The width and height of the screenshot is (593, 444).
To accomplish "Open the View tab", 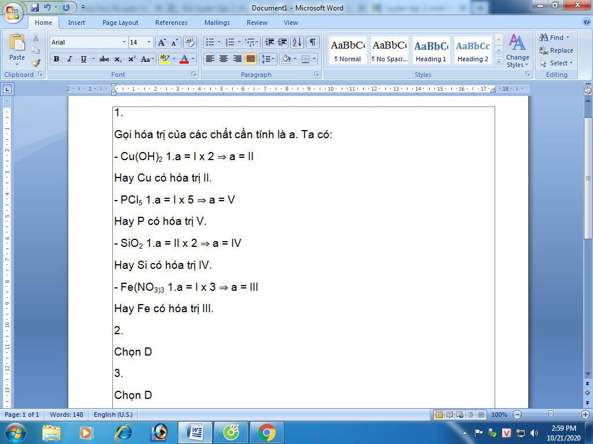I will (291, 23).
